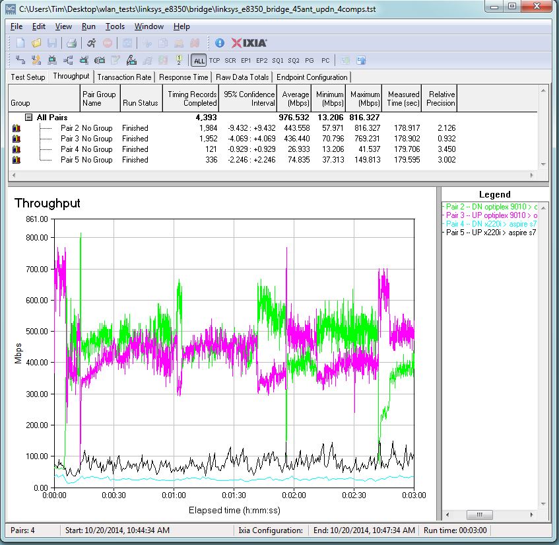Start the test with the Run icon

92,43
